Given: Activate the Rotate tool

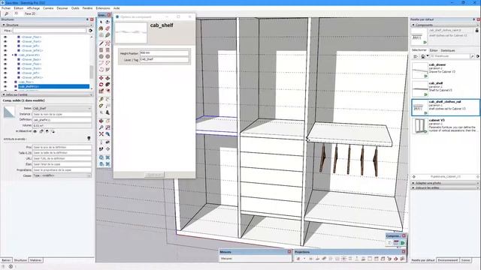Looking at the screenshot, I should click(x=101, y=85).
